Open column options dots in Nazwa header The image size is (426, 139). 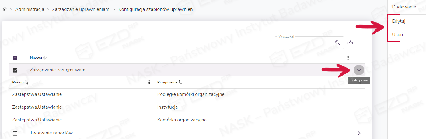pos(348,58)
